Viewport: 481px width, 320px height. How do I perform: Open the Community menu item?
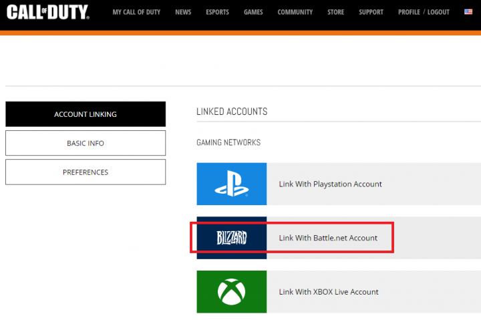pos(295,12)
